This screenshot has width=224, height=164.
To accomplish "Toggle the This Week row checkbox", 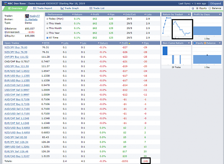I will 47,23.
